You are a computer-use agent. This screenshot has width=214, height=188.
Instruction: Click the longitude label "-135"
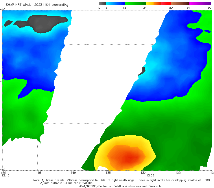(x=107, y=173)
